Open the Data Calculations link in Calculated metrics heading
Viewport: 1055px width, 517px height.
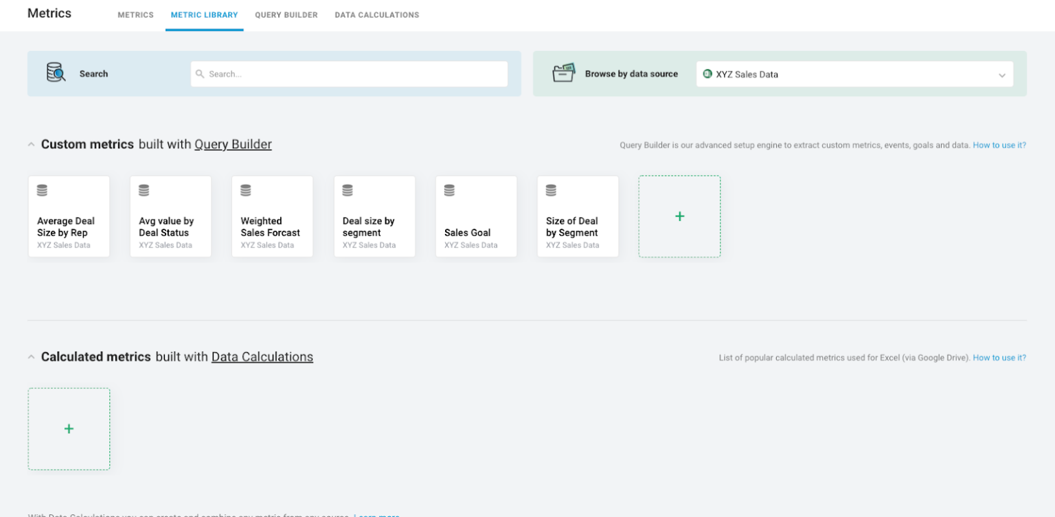click(x=262, y=357)
